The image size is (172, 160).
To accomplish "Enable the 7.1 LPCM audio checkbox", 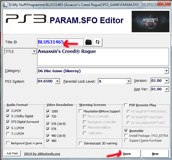I will [8, 134].
